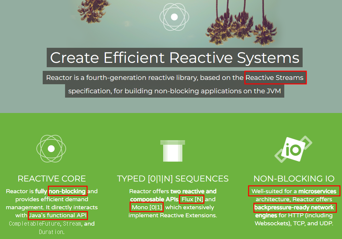Click the 'Create Efficient Reactive Systems' headline

pyautogui.click(x=175, y=58)
